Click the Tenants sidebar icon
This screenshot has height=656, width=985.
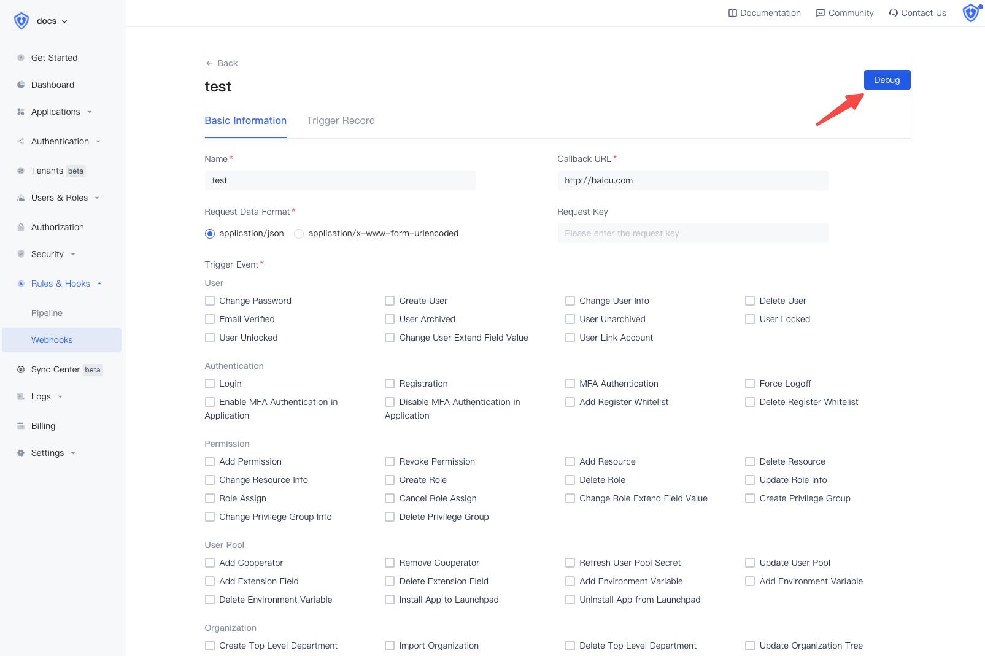click(x=21, y=171)
